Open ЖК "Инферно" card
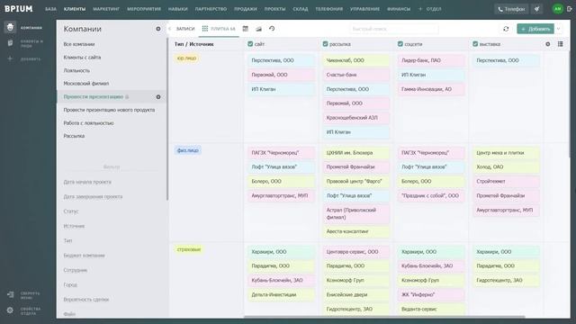The width and height of the screenshot is (576, 324). (431, 294)
